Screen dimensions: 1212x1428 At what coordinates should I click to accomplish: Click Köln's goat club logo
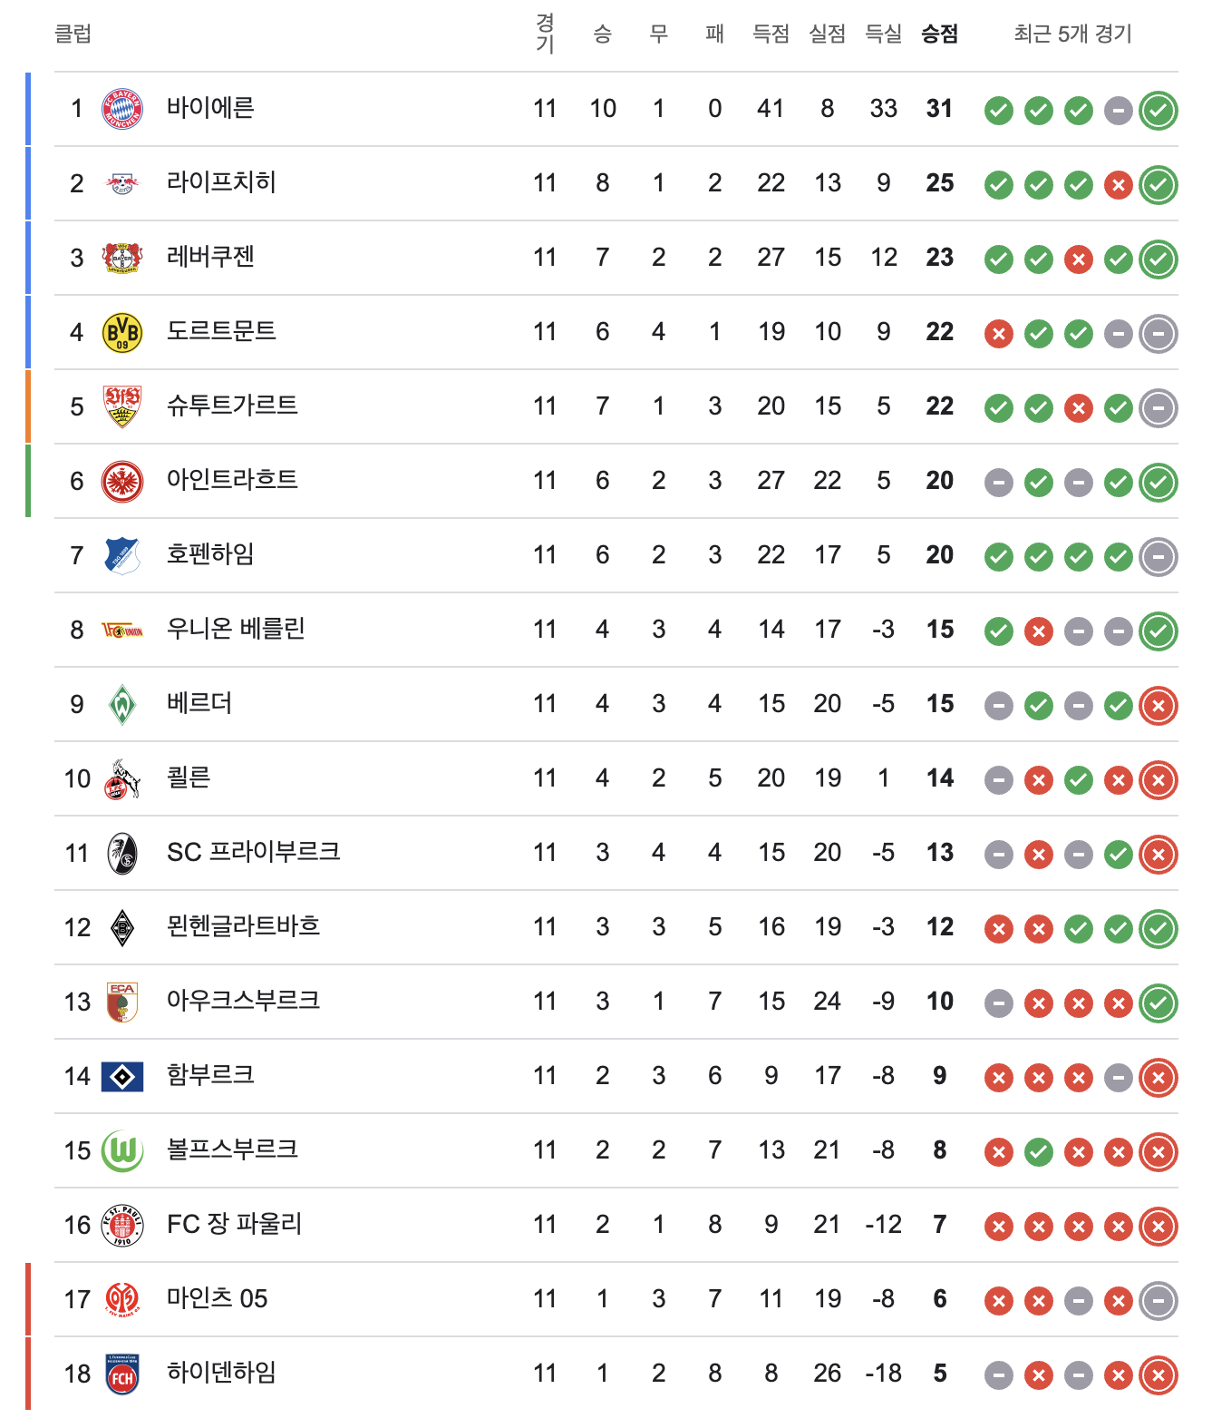[x=122, y=778]
